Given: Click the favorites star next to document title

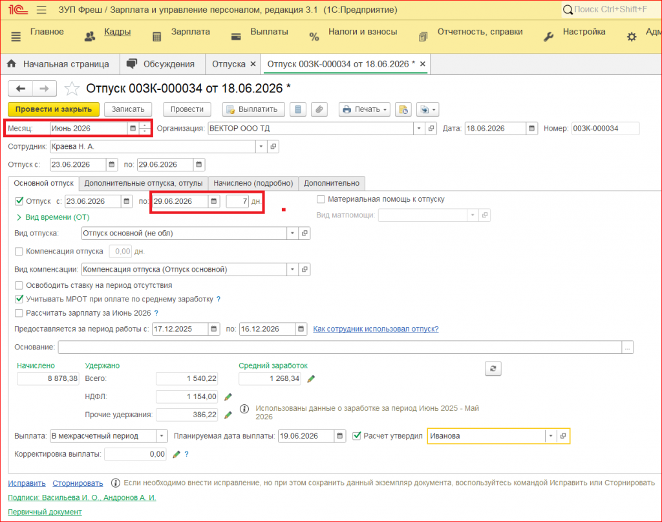Looking at the screenshot, I should point(72,89).
